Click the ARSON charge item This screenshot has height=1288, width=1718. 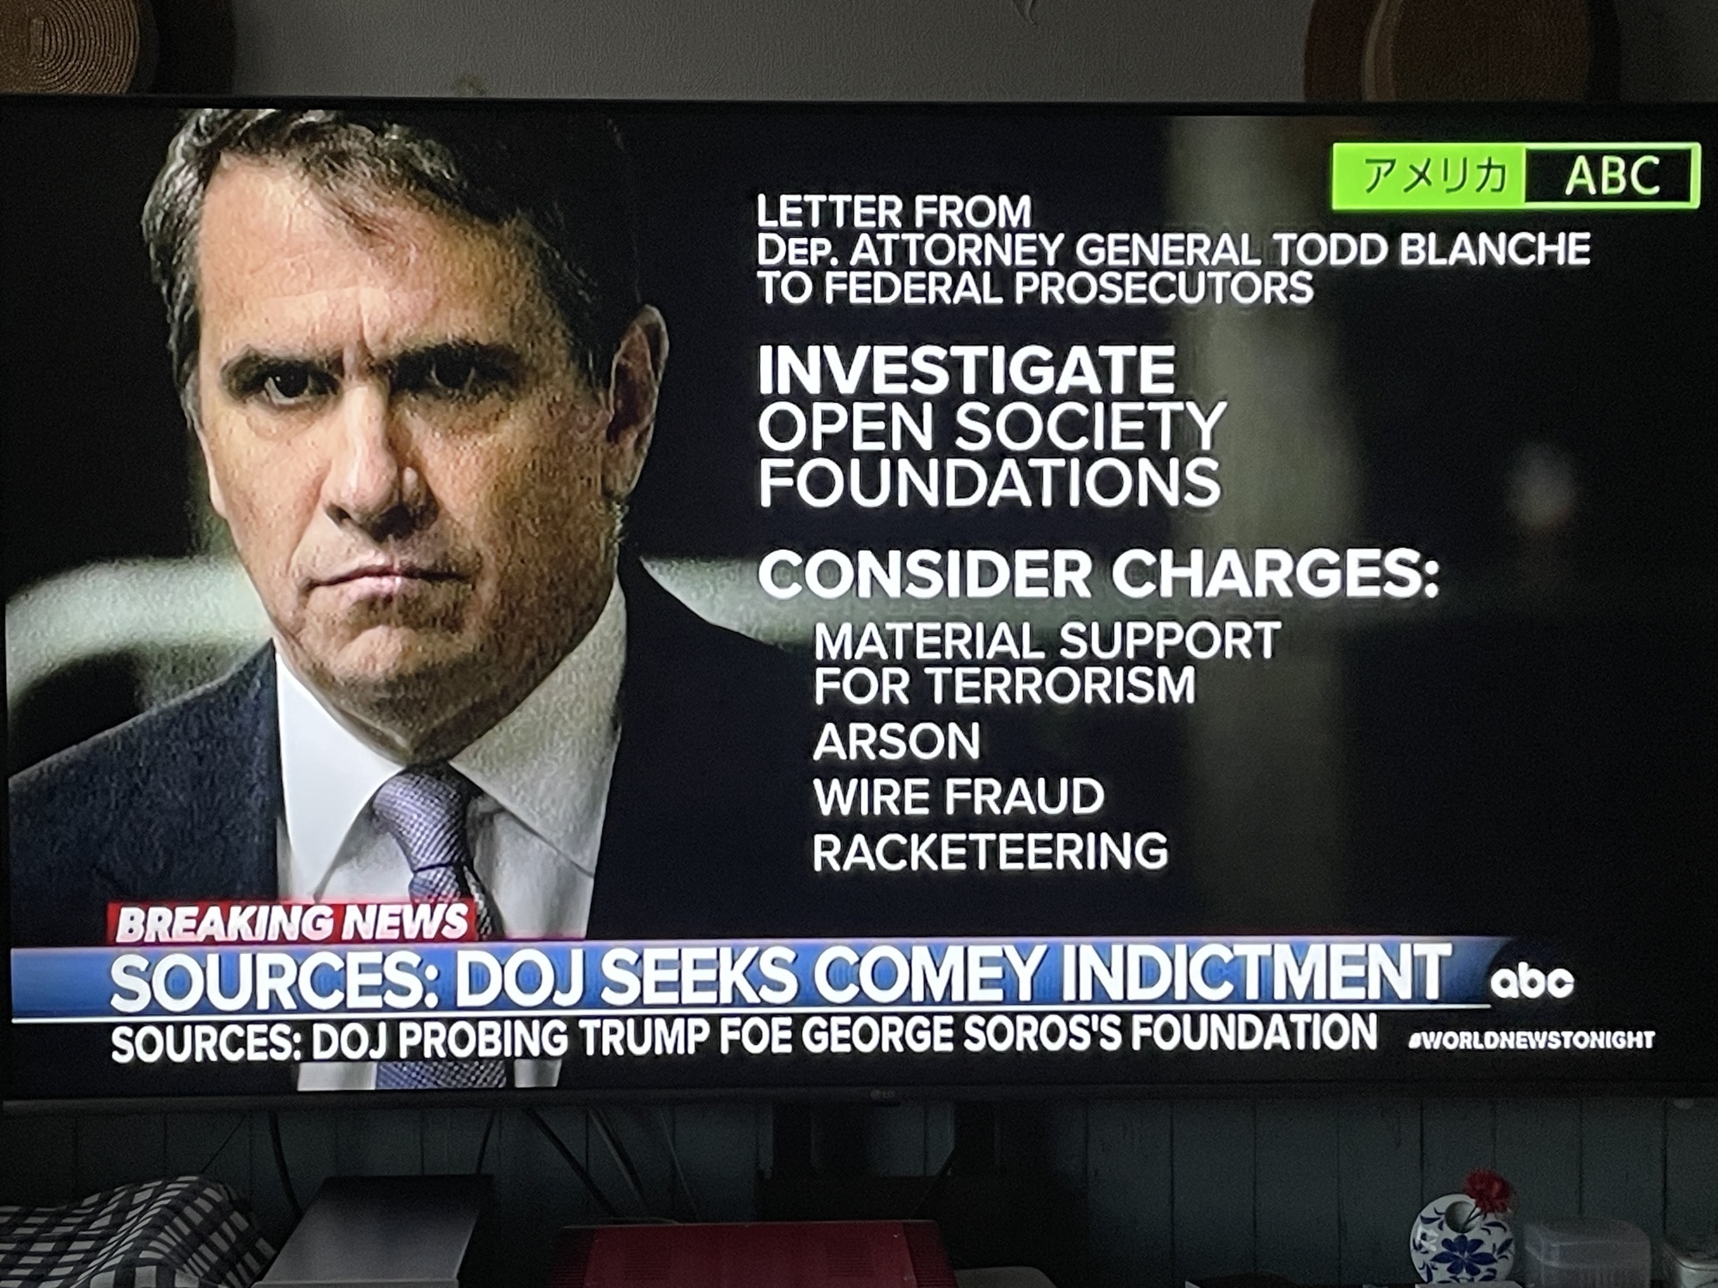pyautogui.click(x=896, y=741)
